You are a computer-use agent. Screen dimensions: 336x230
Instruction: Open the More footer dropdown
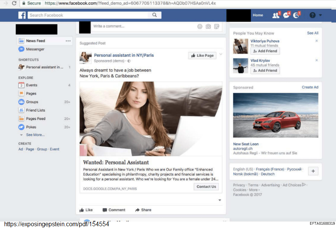pos(254,190)
